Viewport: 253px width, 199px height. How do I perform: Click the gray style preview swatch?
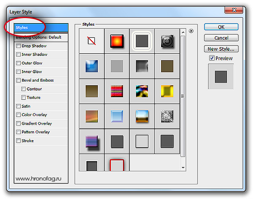click(x=221, y=77)
